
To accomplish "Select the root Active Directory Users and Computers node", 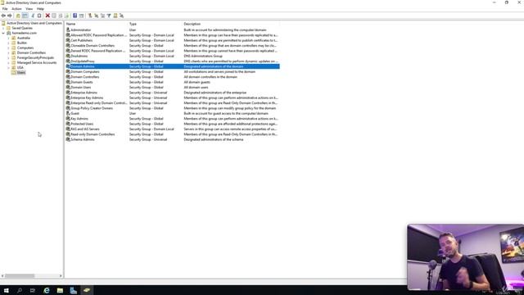I will [x=34, y=23].
